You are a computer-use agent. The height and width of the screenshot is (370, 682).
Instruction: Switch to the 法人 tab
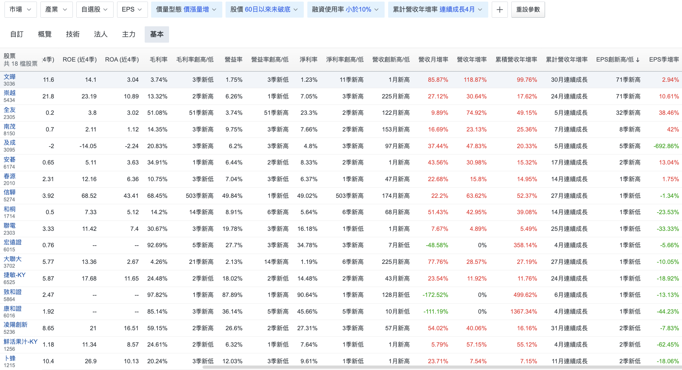coord(101,34)
